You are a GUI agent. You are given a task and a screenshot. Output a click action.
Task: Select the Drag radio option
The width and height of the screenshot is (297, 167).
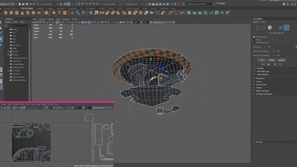coord(254,40)
